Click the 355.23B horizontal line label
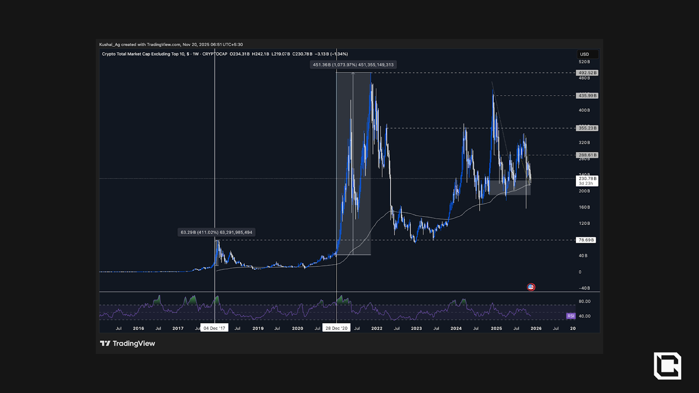Image resolution: width=699 pixels, height=393 pixels. (x=587, y=128)
